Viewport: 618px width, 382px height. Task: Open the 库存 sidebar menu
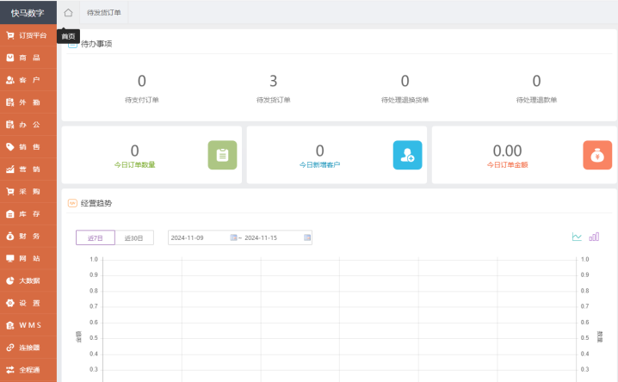pyautogui.click(x=28, y=214)
